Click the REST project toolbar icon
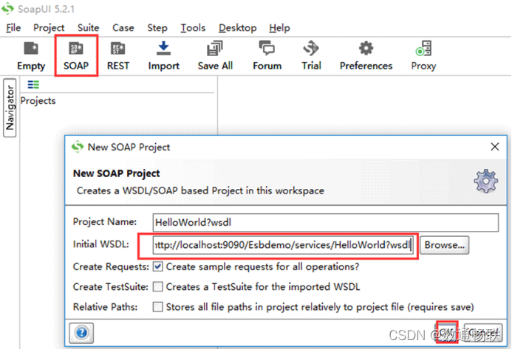Image resolution: width=512 pixels, height=349 pixels. pyautogui.click(x=118, y=56)
